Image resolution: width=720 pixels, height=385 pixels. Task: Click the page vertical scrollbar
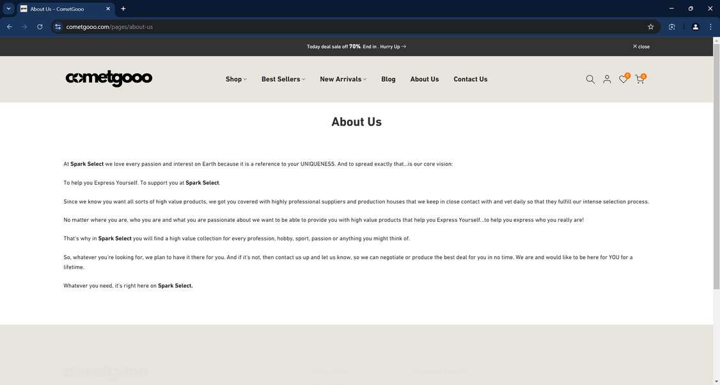click(716, 166)
